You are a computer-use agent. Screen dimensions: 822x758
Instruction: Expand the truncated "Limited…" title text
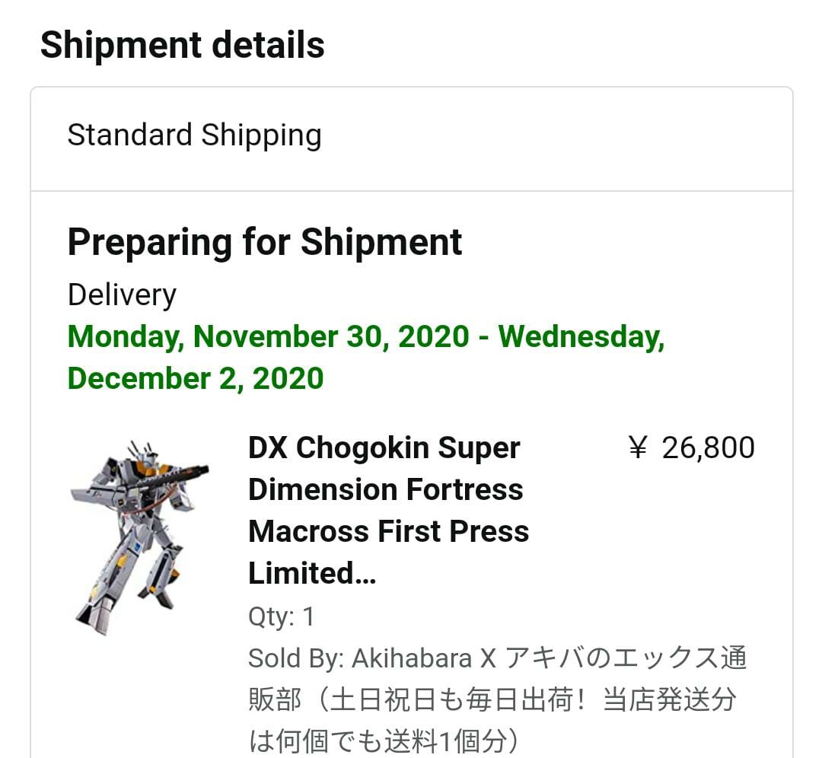click(x=312, y=573)
